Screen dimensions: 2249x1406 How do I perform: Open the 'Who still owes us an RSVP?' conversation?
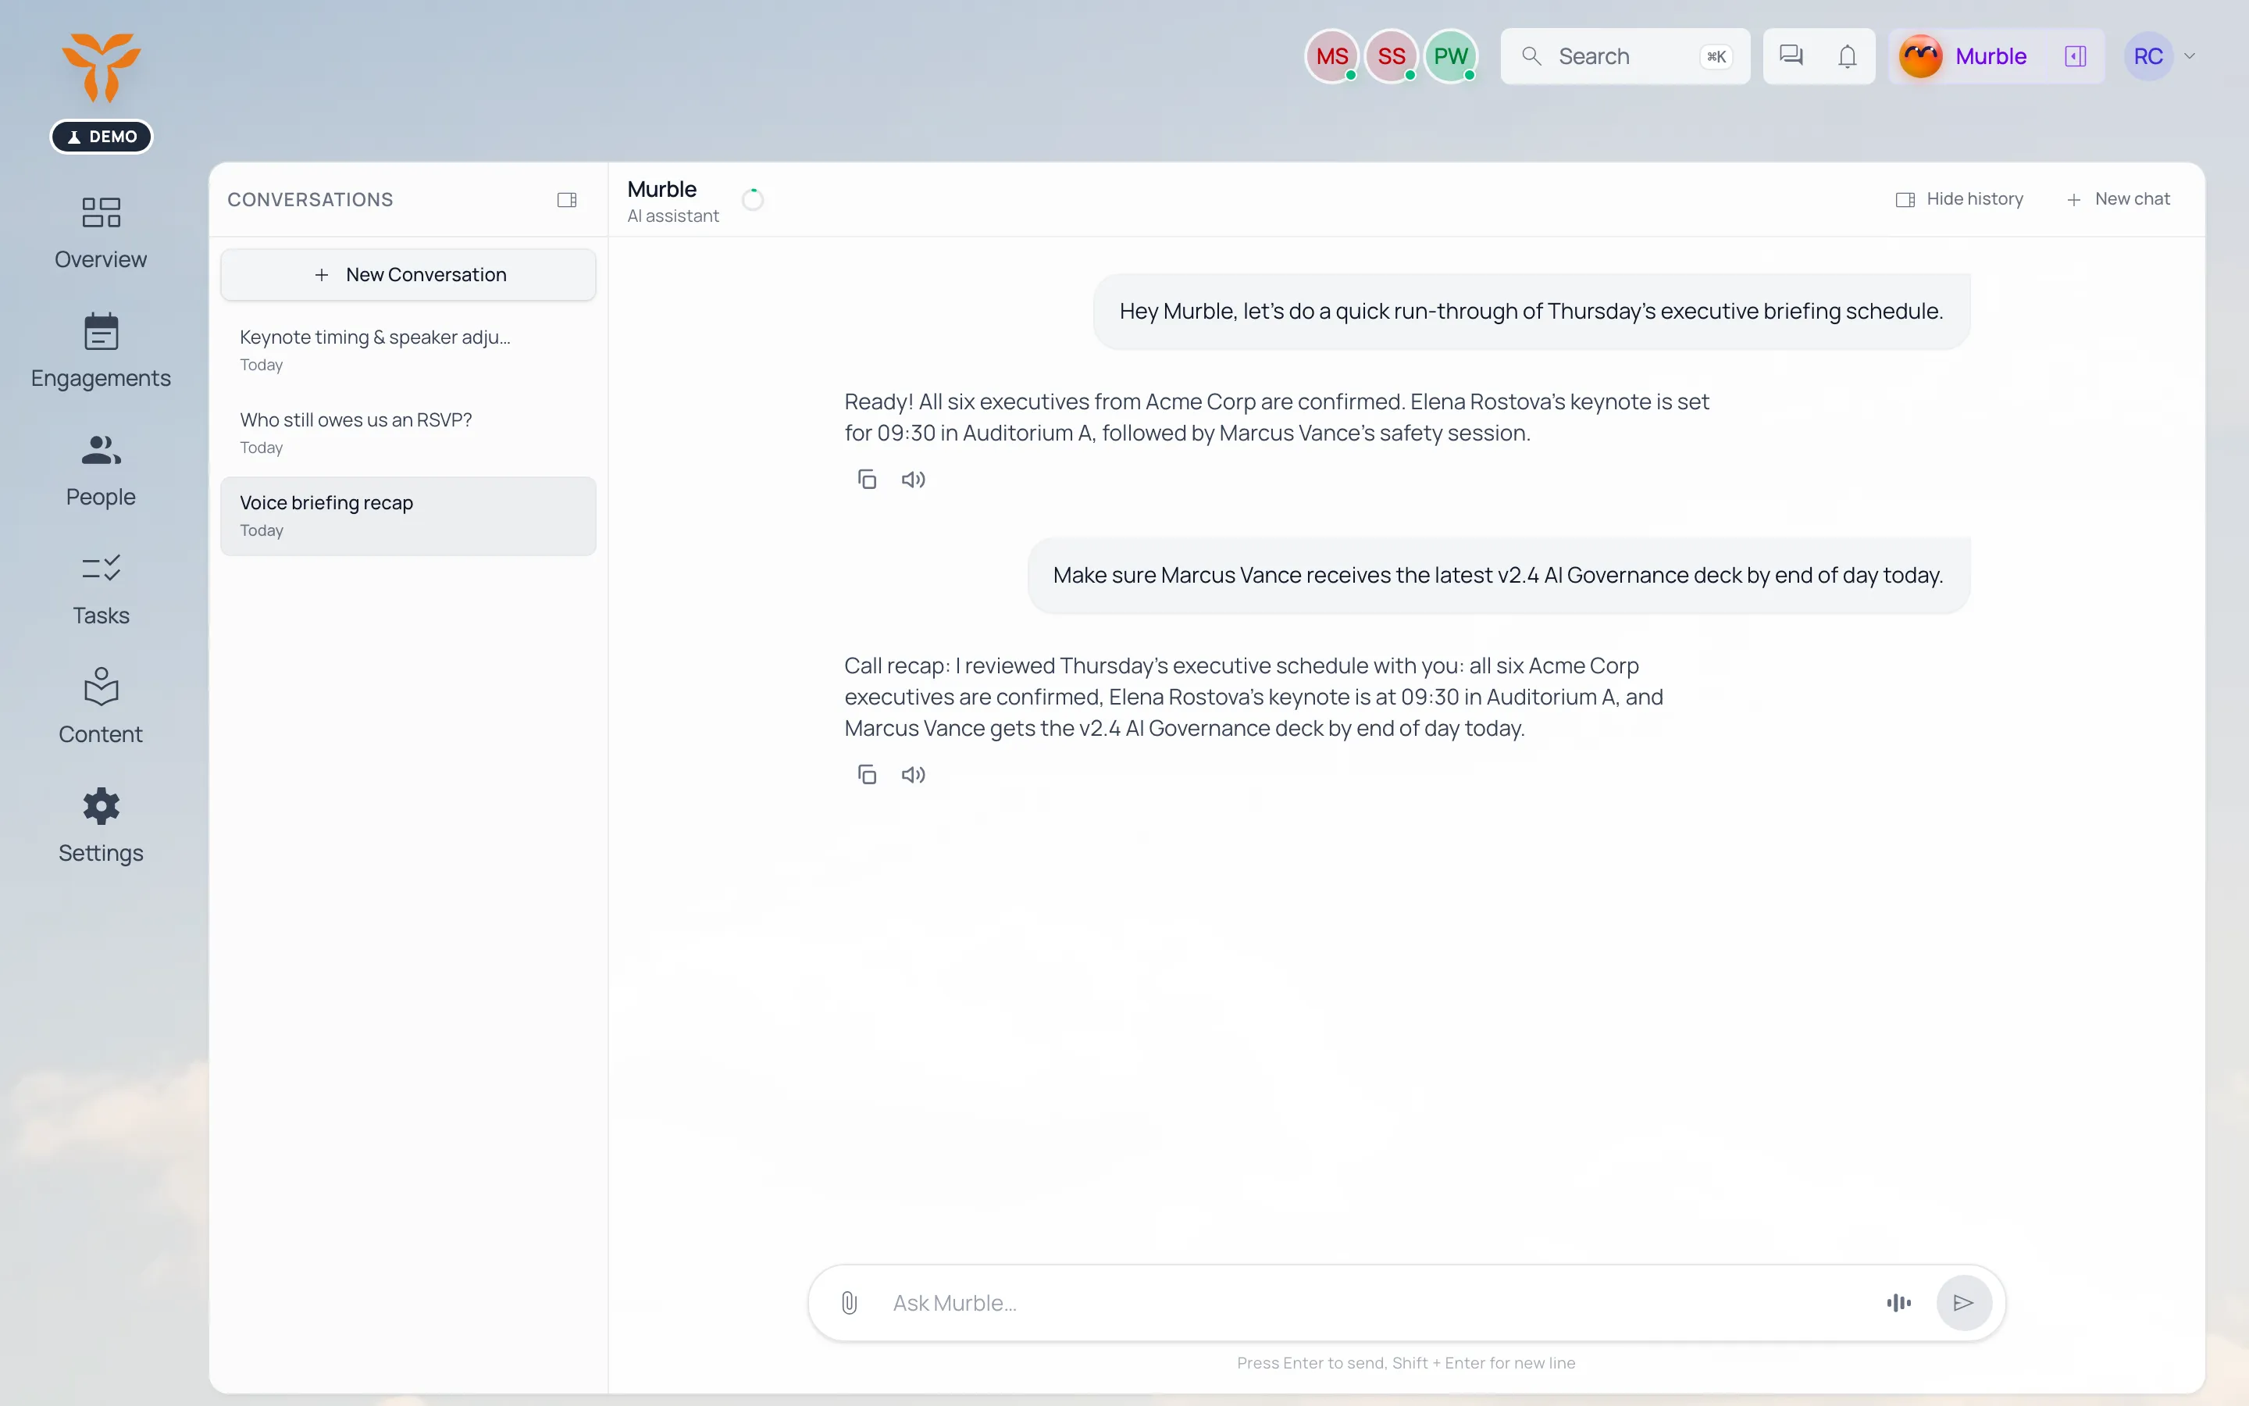[408, 433]
